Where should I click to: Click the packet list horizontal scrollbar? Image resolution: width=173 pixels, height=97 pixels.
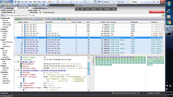[x=68, y=54]
